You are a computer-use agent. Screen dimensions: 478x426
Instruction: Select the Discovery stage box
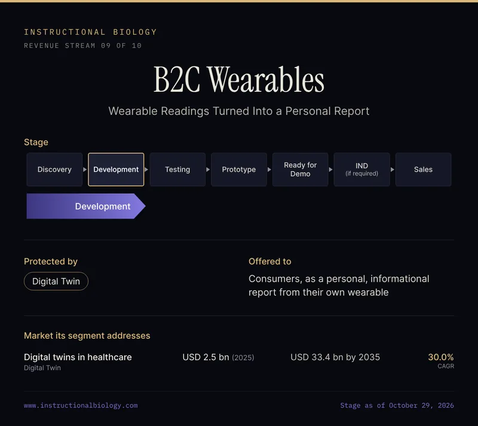point(54,169)
